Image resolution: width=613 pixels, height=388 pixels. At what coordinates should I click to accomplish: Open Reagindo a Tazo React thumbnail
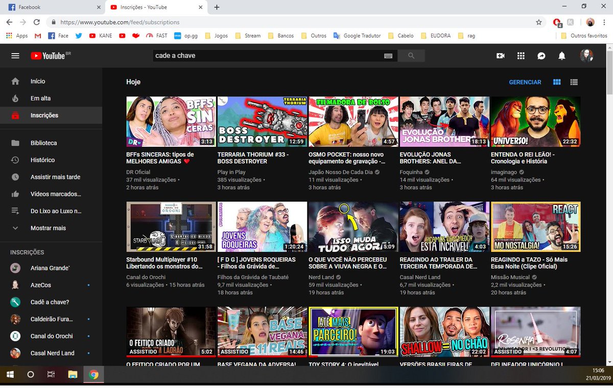tap(535, 227)
